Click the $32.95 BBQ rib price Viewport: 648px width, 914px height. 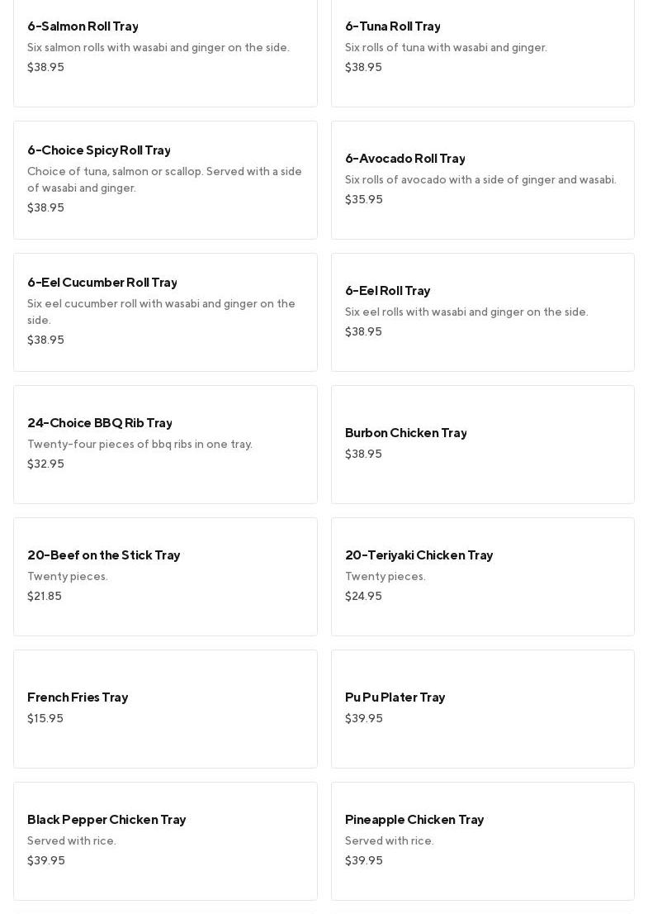point(45,464)
